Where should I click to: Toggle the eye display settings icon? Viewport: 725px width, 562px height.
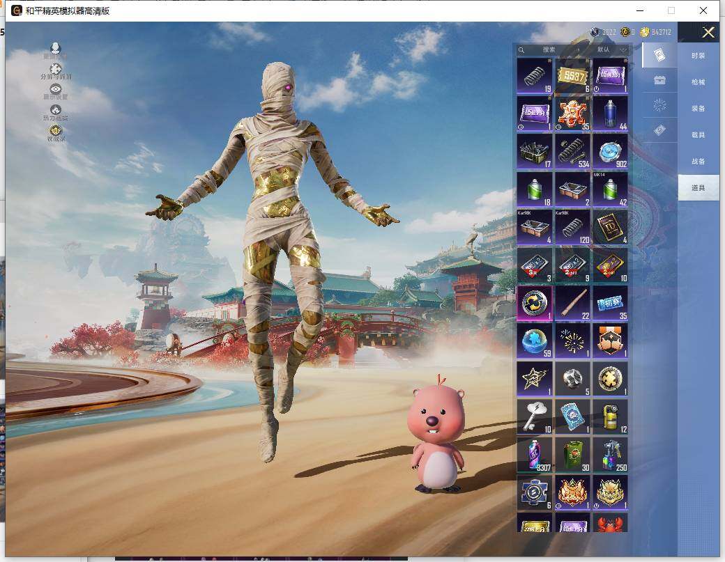click(x=56, y=89)
